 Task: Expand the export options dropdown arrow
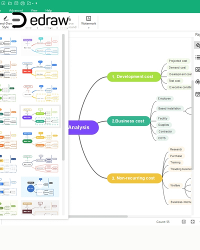point(33,3)
